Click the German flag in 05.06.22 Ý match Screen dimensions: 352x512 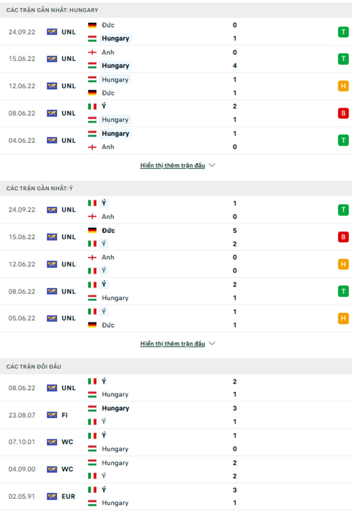point(92,325)
